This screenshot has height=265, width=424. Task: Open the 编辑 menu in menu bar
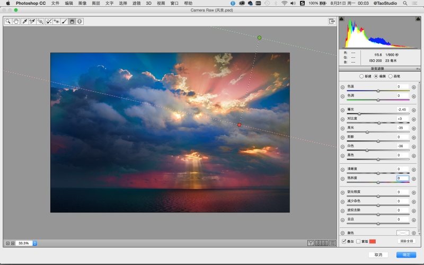(x=69, y=3)
